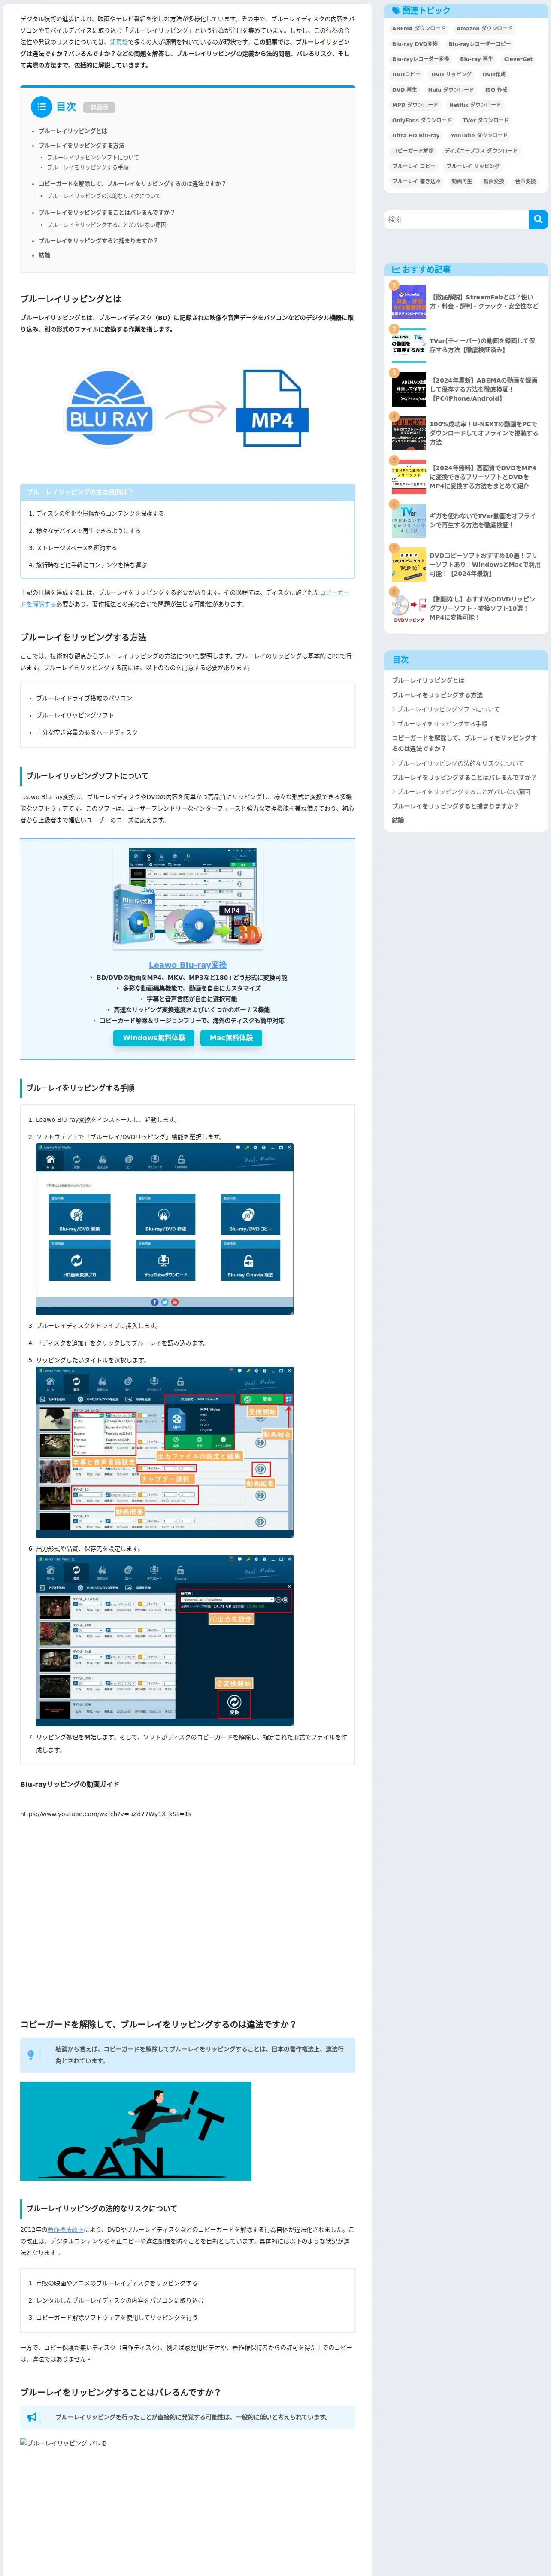Click the Leawo Blu-ray変換 product box image
Viewport: 551px width, 2576px height.
(x=188, y=898)
